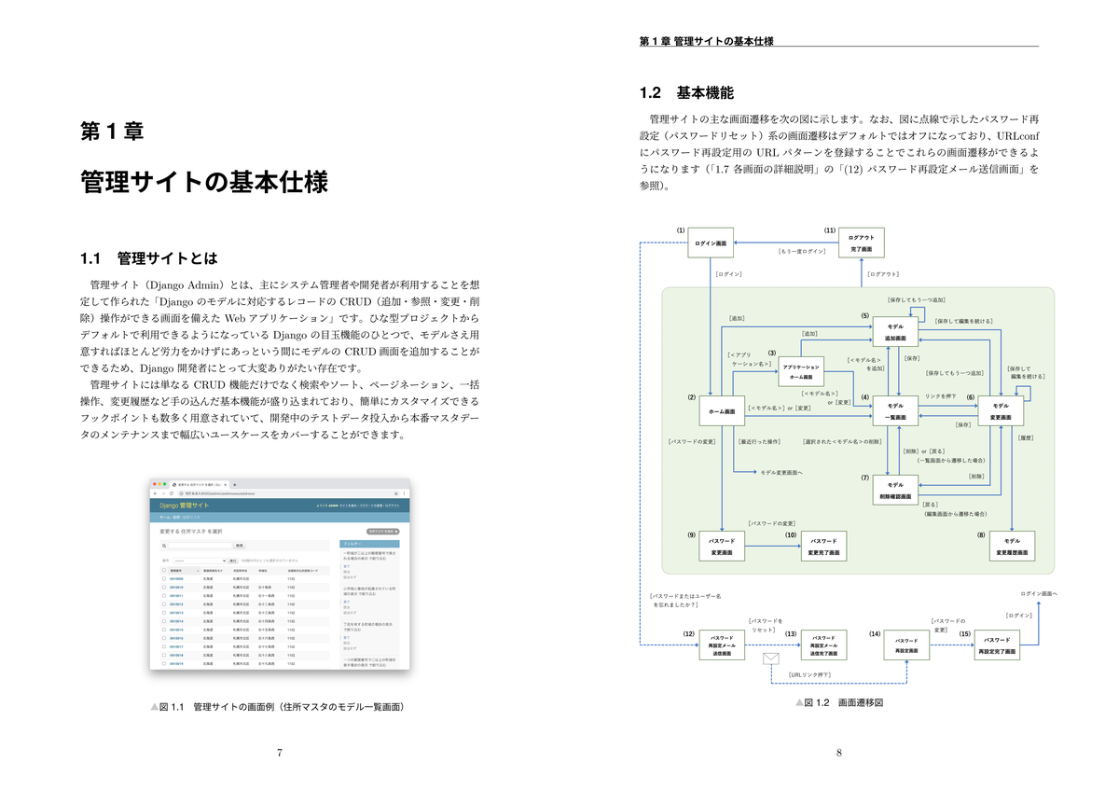Tick the checkbox for row 0013015

(x=164, y=630)
